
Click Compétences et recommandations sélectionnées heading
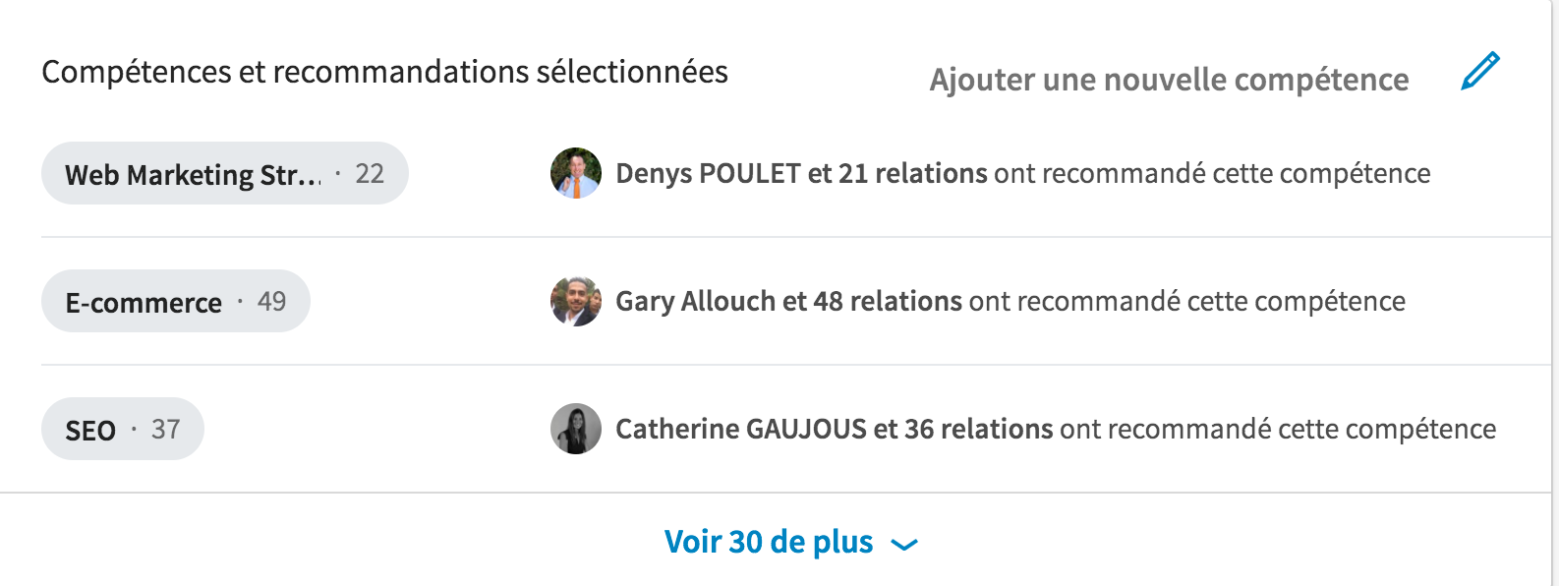[385, 72]
